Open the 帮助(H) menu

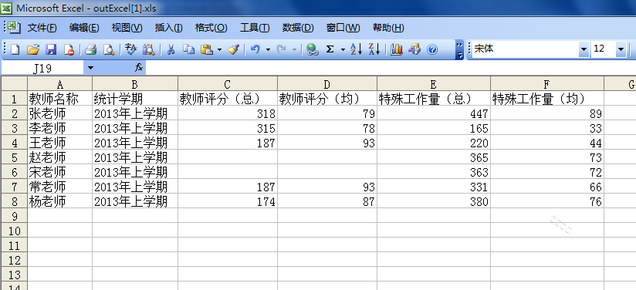pos(388,28)
